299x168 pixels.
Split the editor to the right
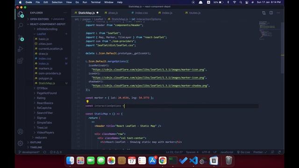tap(271, 13)
